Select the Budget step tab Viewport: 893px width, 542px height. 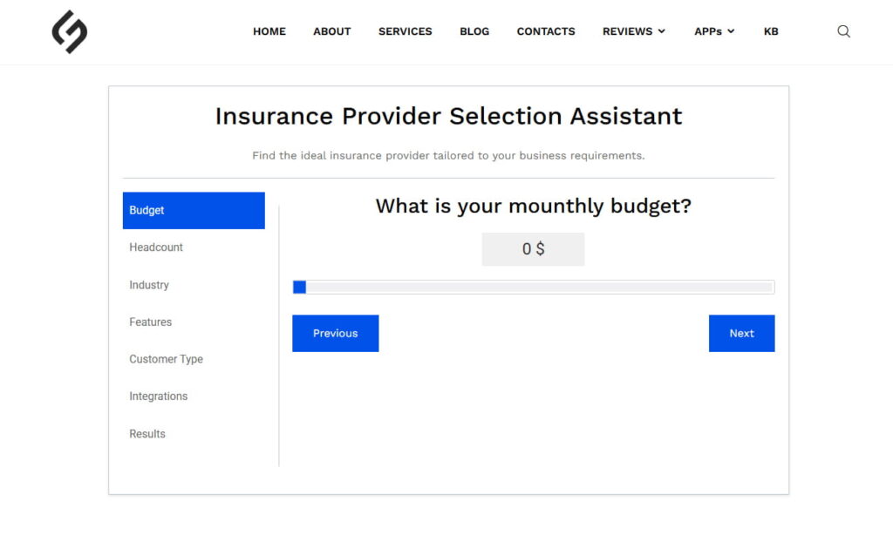pyautogui.click(x=194, y=210)
